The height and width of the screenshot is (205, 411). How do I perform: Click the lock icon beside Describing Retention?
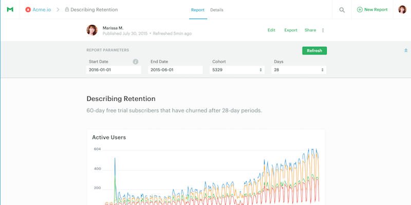click(67, 9)
